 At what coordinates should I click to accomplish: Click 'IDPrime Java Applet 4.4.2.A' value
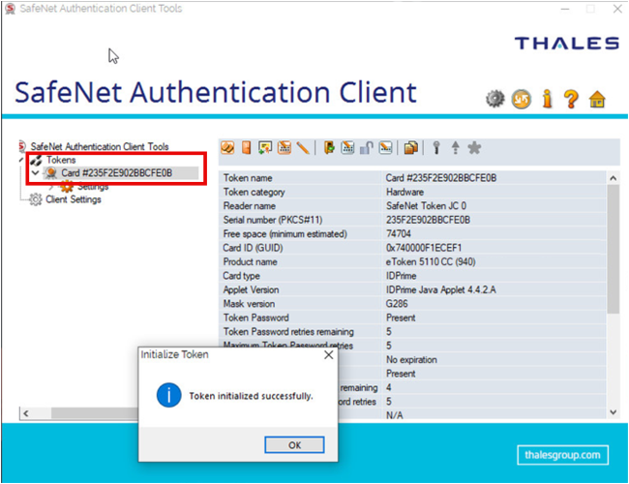pos(441,289)
